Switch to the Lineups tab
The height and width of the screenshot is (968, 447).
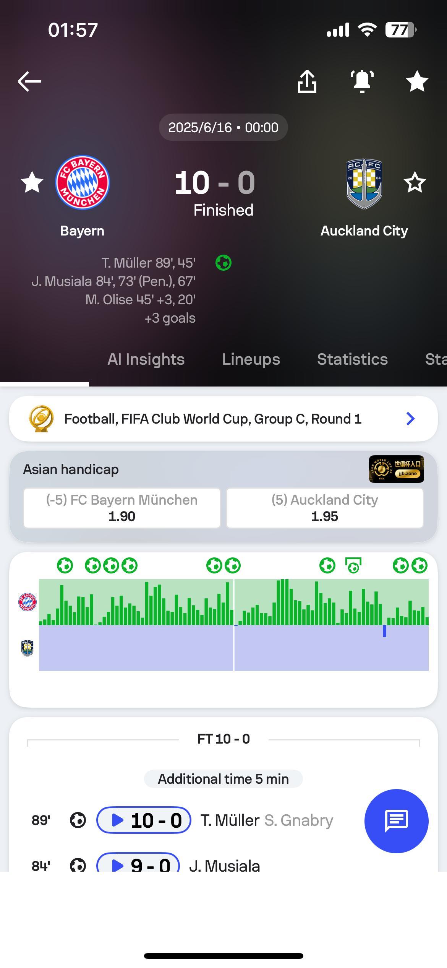point(251,359)
